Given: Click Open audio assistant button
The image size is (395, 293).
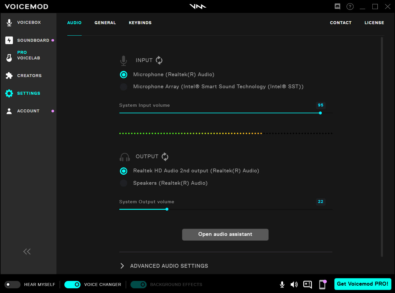Looking at the screenshot, I should click(225, 234).
